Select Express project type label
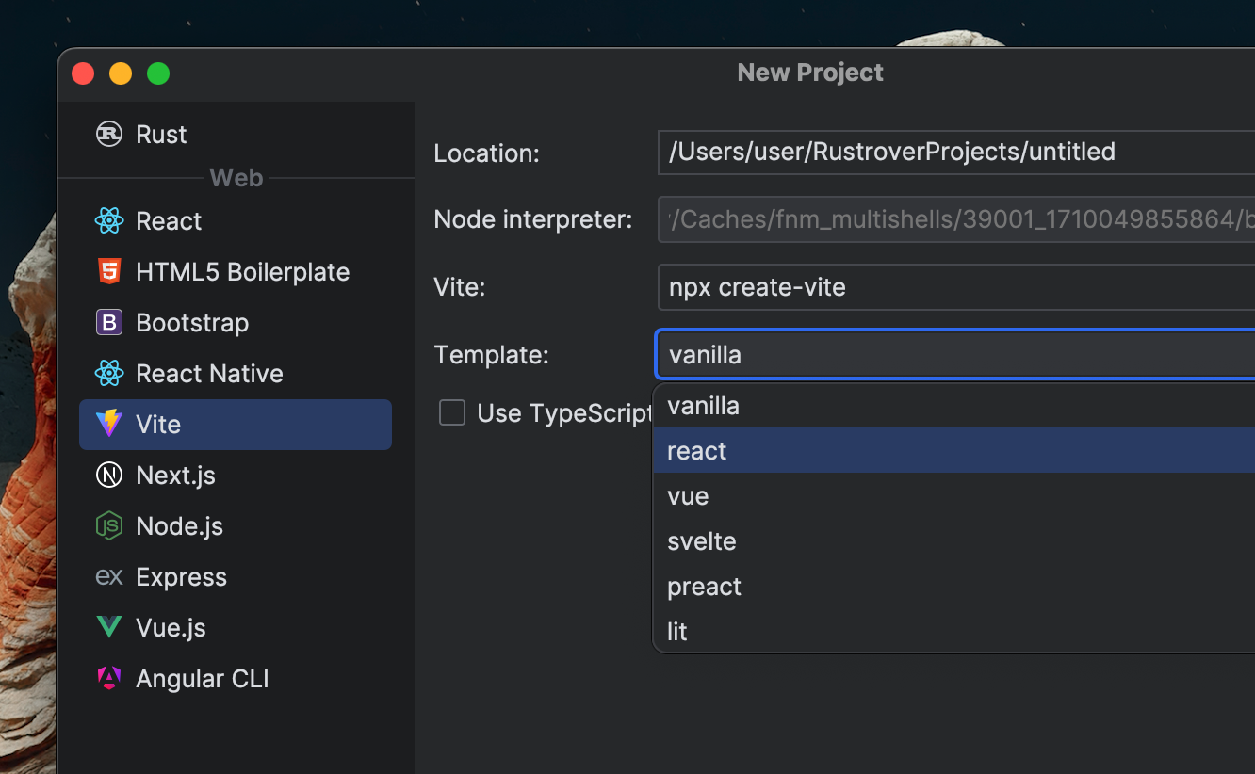Screen dimensions: 1255x774 point(181,577)
